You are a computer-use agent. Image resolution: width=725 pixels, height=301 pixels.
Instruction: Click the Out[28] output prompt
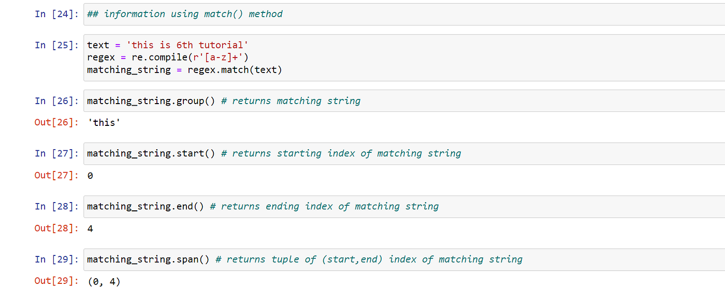56,228
